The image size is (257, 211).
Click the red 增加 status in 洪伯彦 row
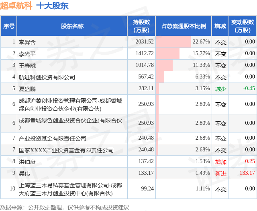(220, 162)
